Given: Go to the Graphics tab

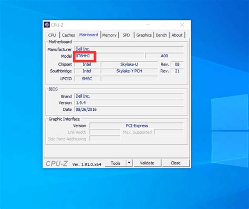Looking at the screenshot, I should tap(144, 35).
